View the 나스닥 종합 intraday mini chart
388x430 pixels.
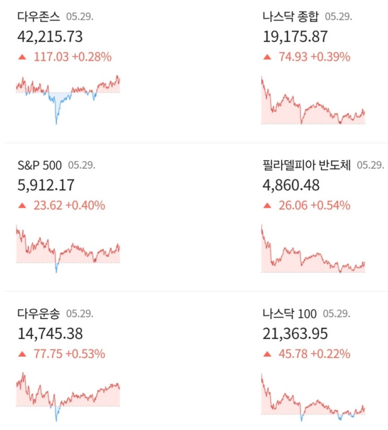(x=313, y=102)
